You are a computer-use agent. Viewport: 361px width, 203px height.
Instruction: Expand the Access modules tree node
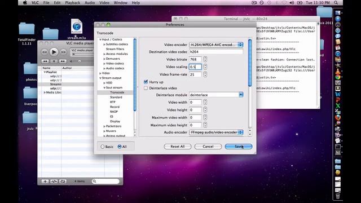point(104,54)
